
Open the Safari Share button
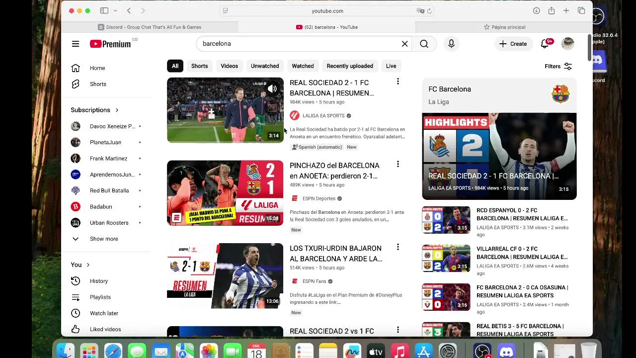pyautogui.click(x=552, y=11)
